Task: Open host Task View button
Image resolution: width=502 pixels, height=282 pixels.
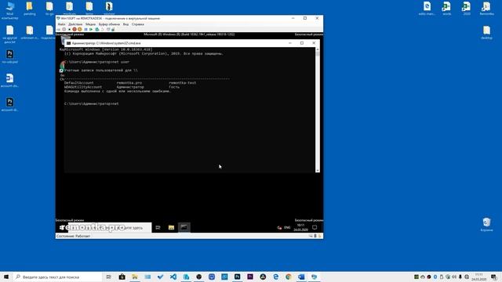Action: (x=109, y=277)
